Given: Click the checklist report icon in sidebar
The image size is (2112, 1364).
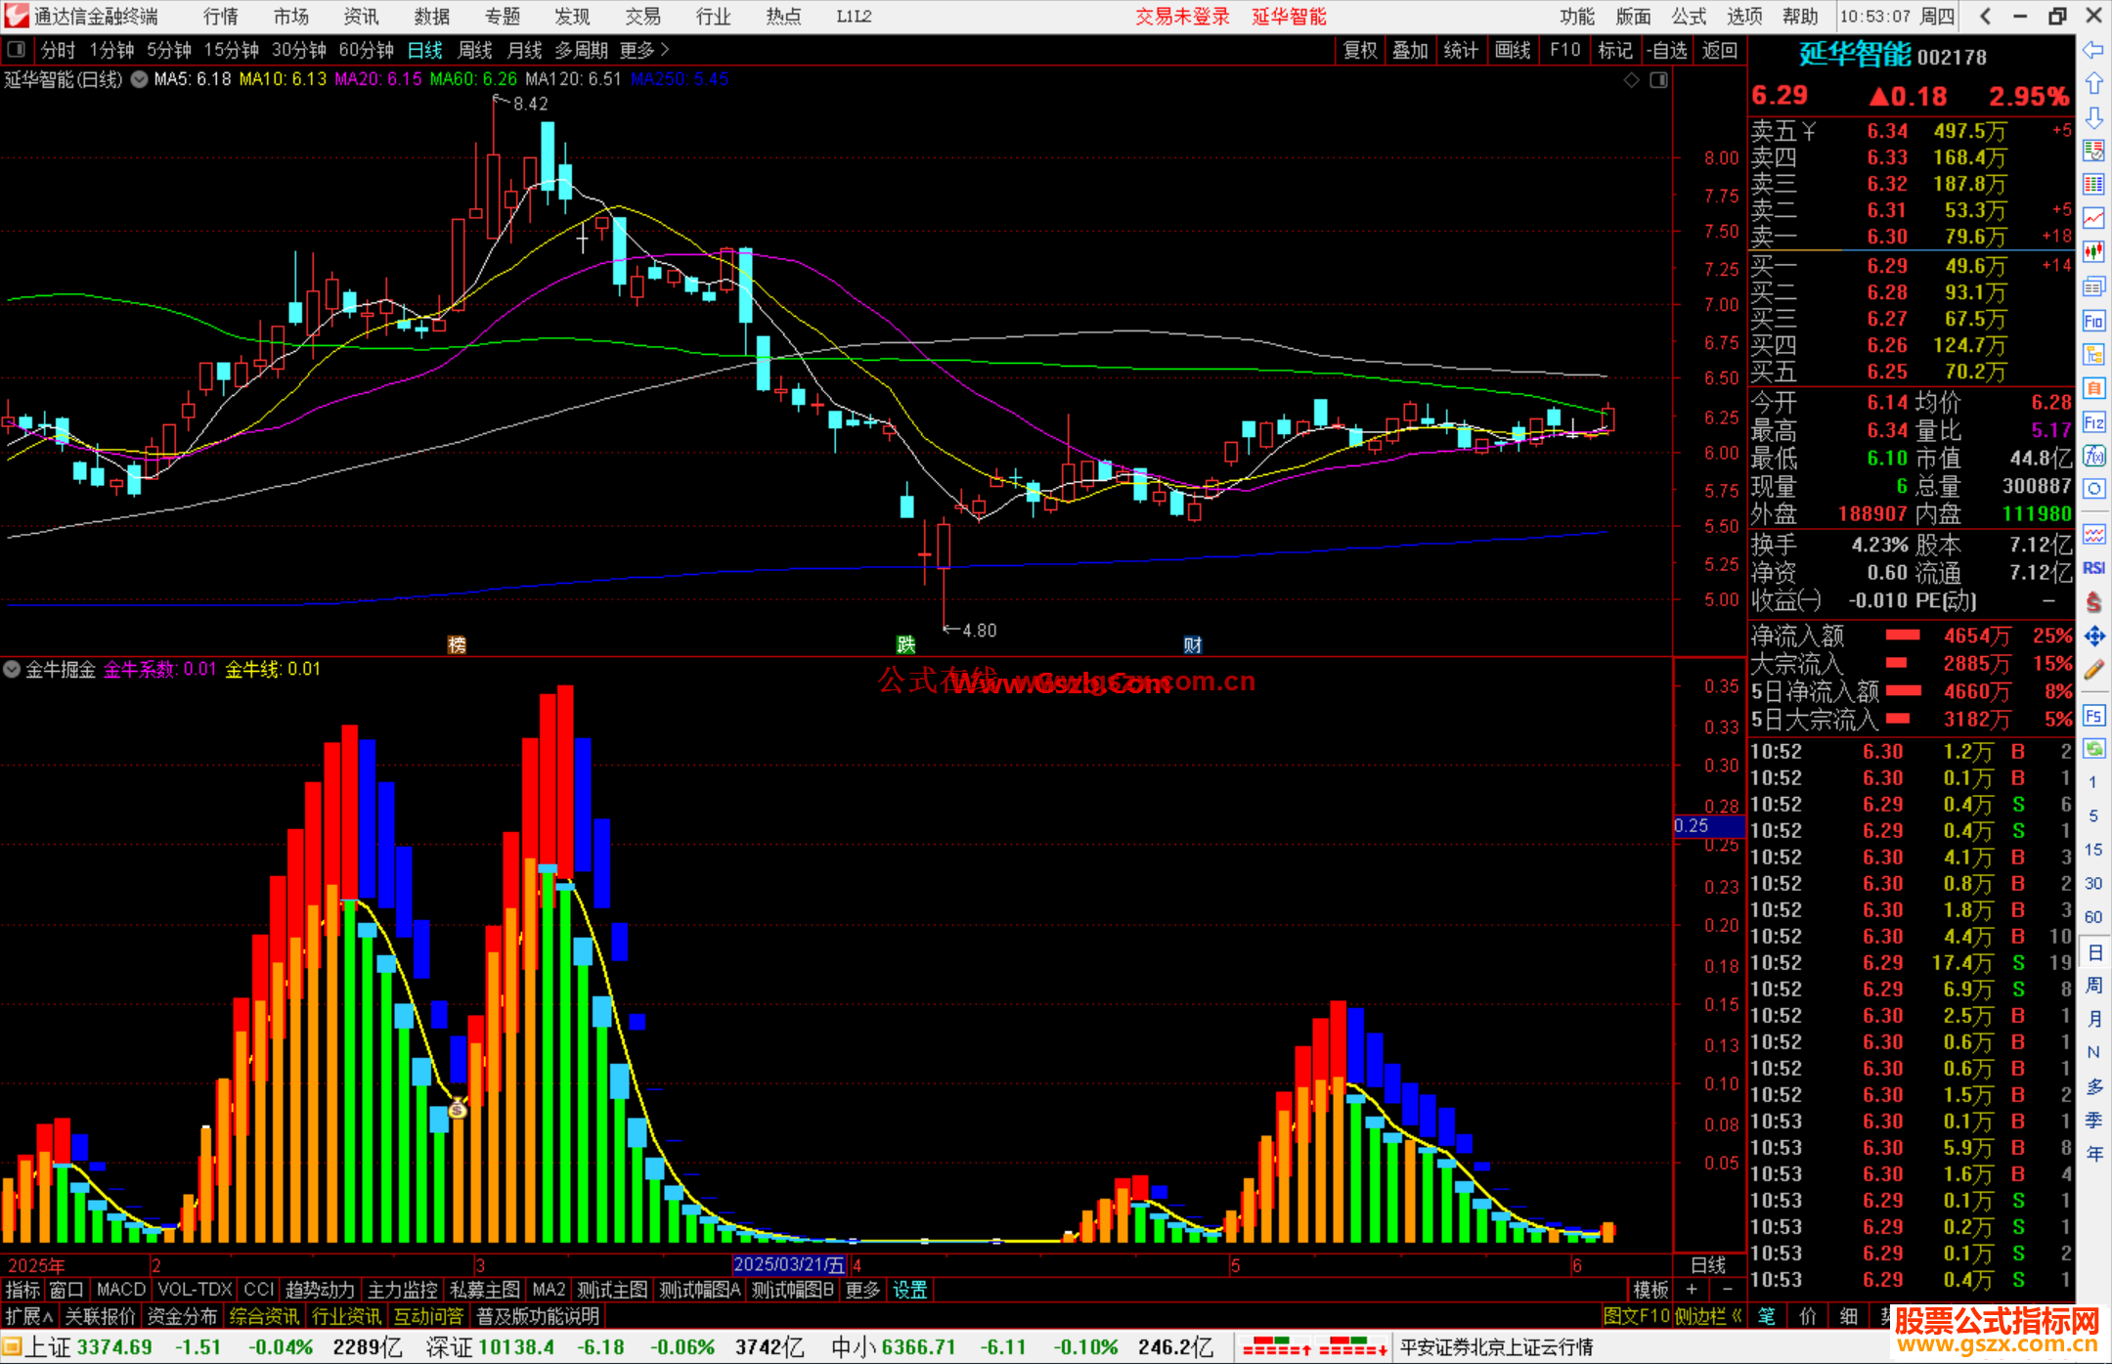Looking at the screenshot, I should click(2093, 151).
